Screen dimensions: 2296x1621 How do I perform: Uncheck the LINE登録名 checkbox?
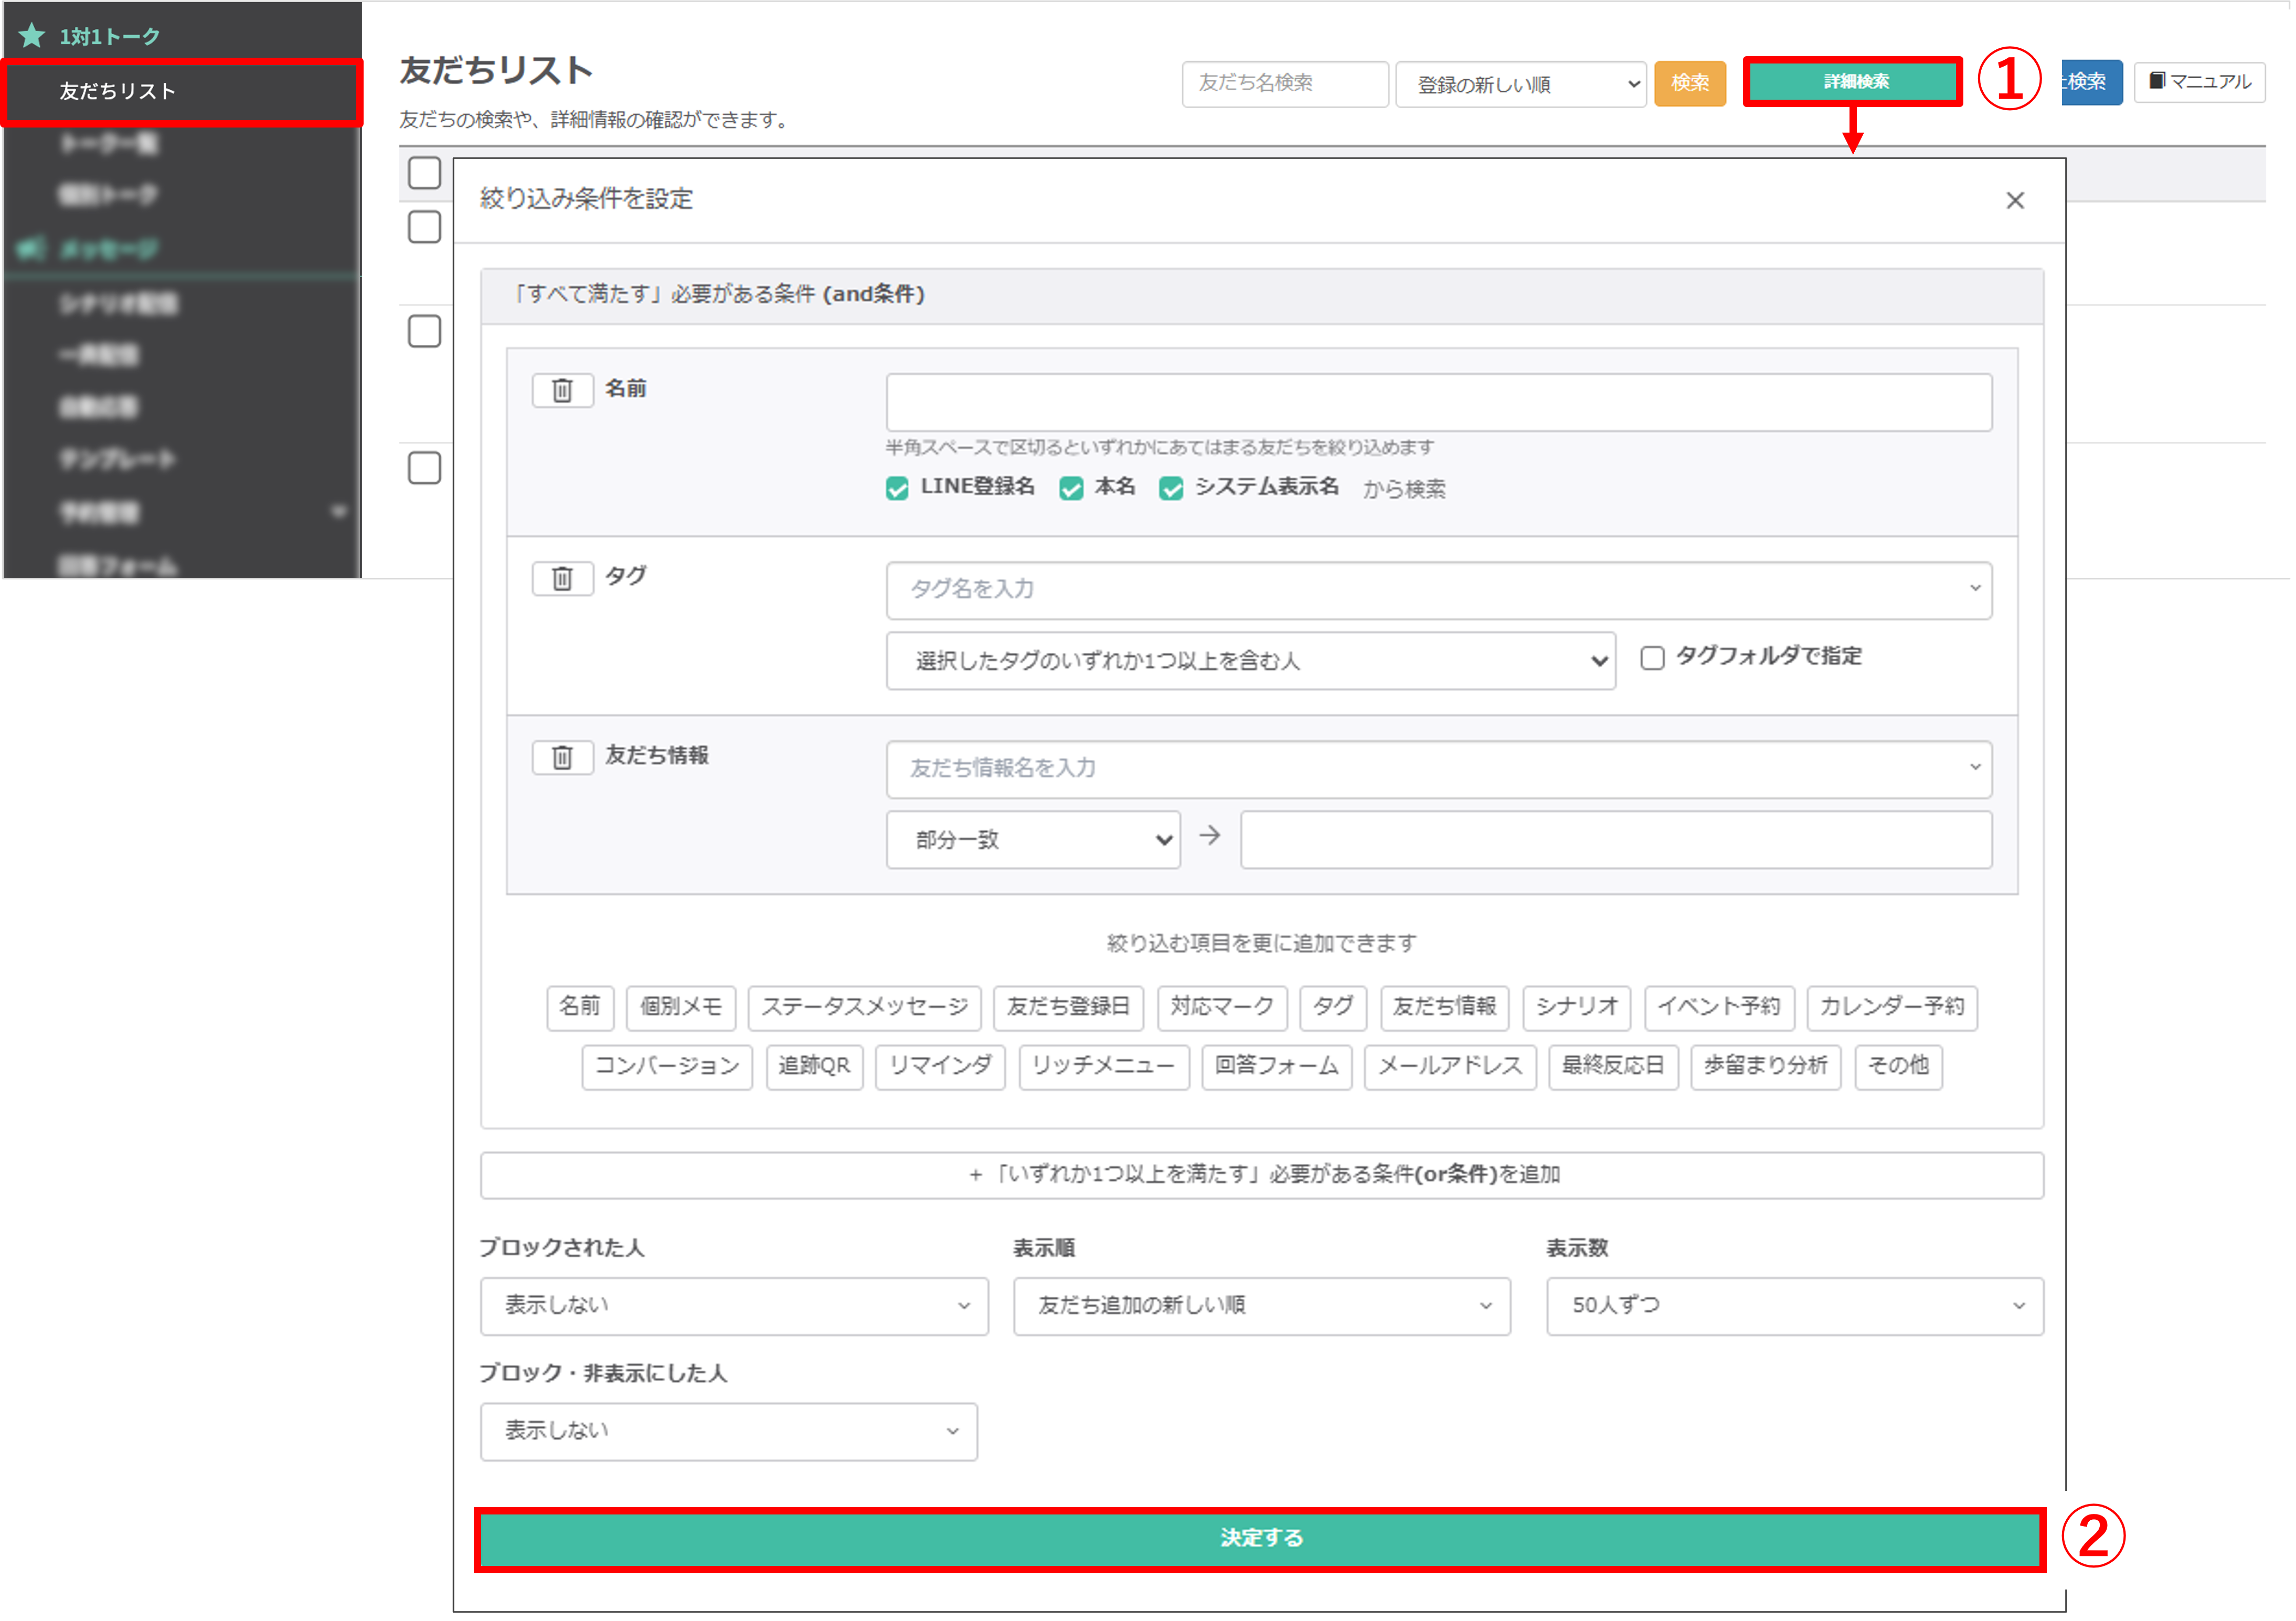pyautogui.click(x=897, y=488)
